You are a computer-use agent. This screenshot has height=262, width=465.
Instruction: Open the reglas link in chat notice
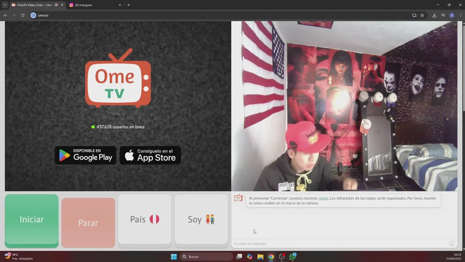click(x=323, y=198)
